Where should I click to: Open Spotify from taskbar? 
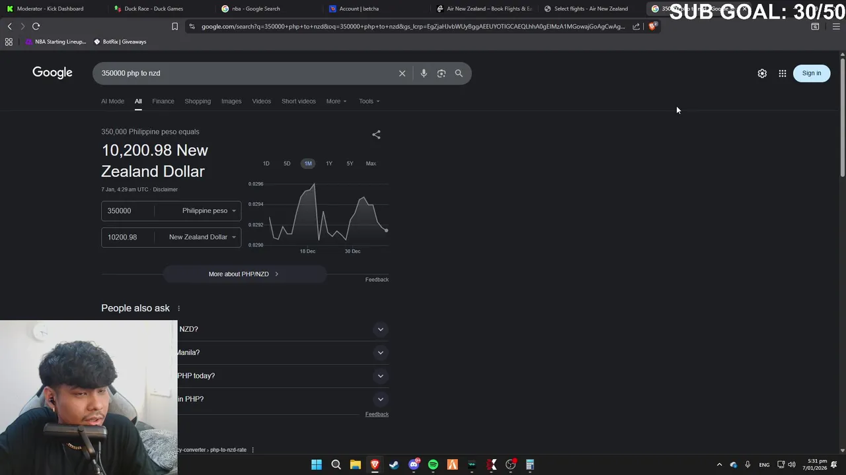point(433,464)
